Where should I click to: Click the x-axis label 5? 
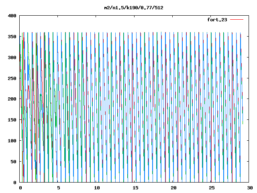click(59, 188)
